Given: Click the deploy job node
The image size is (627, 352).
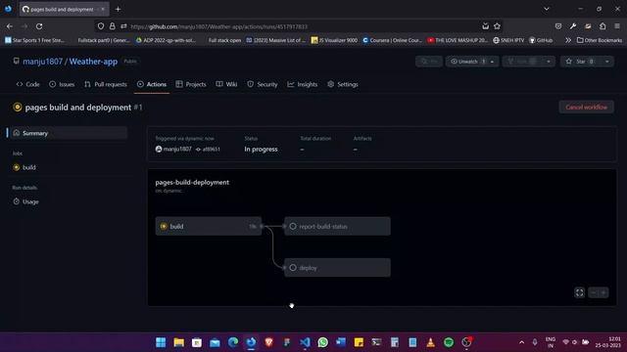Looking at the screenshot, I should pos(337,268).
